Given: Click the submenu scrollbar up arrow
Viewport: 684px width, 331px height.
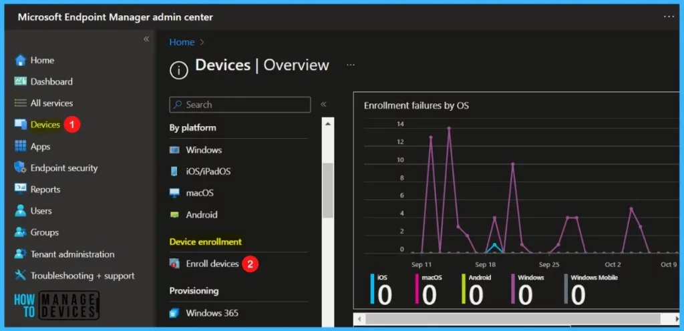Looking at the screenshot, I should pos(328,124).
